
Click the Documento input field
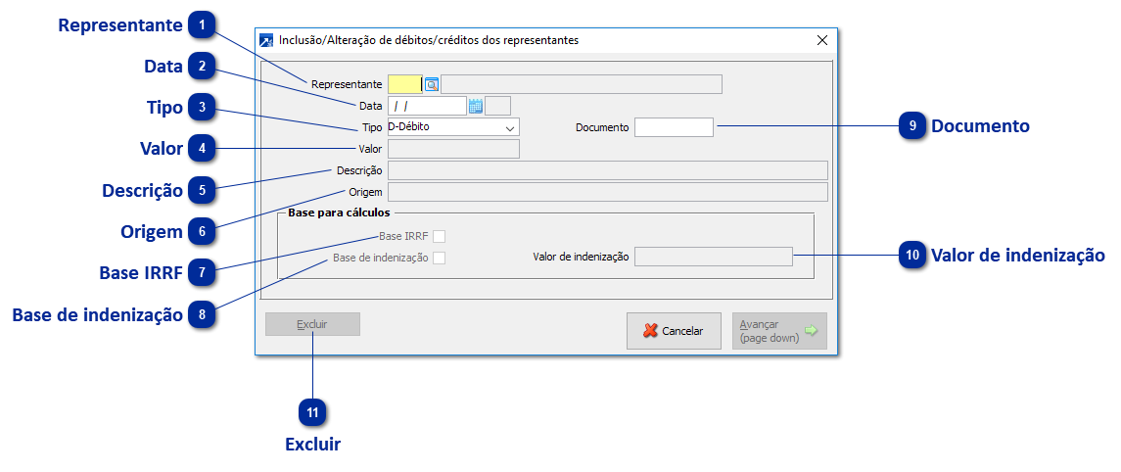click(675, 127)
